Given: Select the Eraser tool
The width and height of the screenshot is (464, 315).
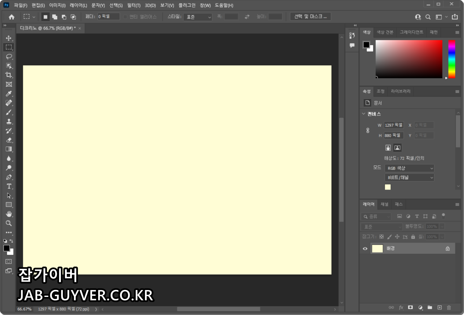Looking at the screenshot, I should tap(9, 140).
